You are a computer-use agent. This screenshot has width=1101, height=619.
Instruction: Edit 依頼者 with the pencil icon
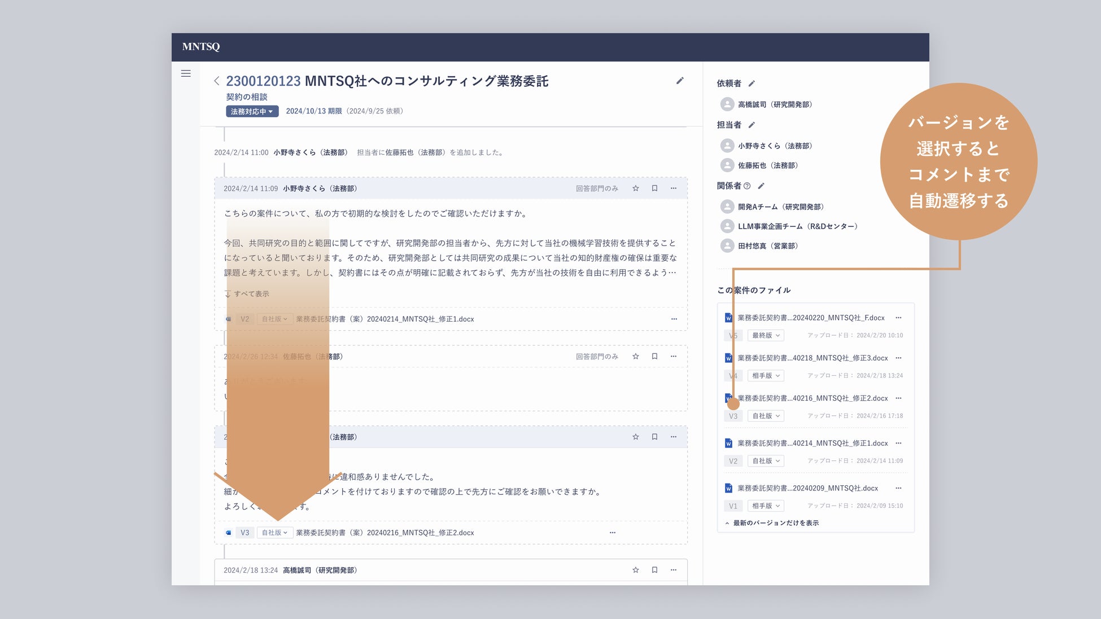coord(752,84)
